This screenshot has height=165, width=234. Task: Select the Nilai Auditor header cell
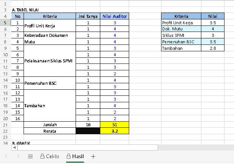pyautogui.click(x=115, y=16)
